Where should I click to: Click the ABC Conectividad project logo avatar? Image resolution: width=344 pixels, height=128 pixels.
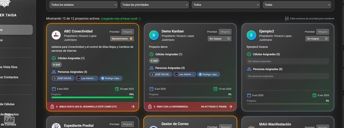(x=56, y=35)
